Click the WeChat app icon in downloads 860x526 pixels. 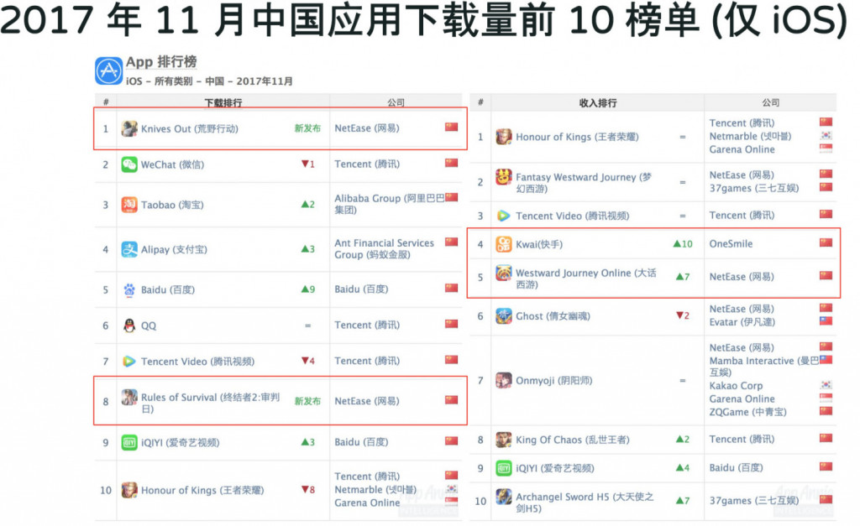129,164
